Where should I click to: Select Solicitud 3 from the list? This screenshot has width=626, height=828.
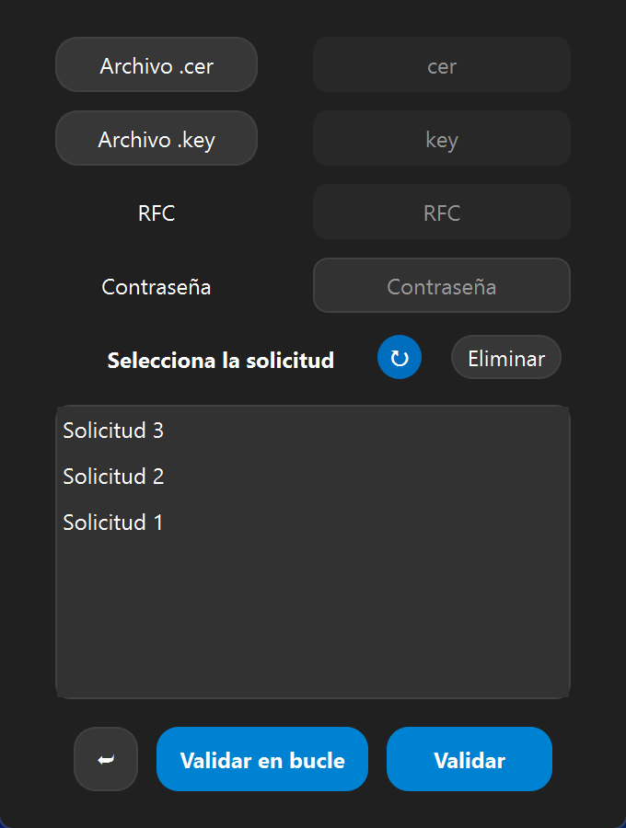coord(113,430)
